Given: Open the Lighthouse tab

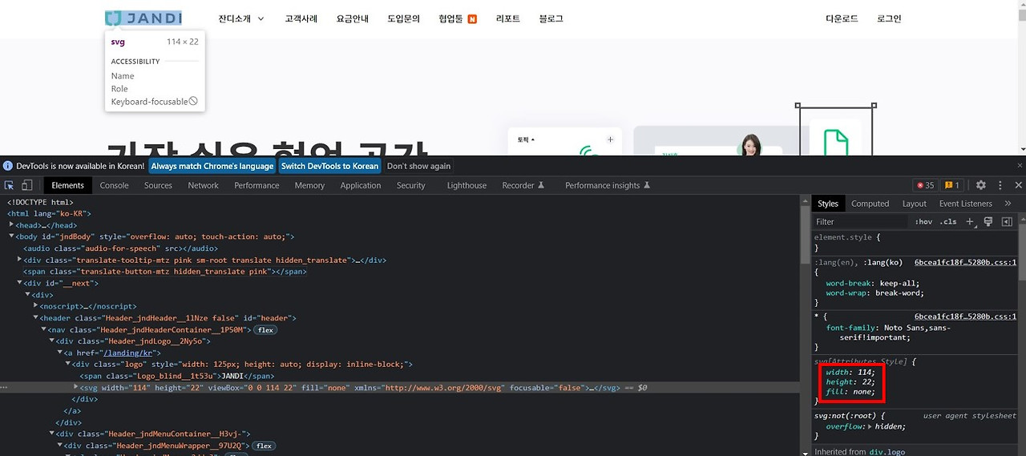Looking at the screenshot, I should (x=467, y=185).
